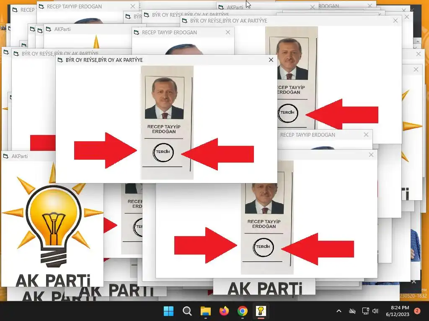Image resolution: width=429 pixels, height=321 pixels.
Task: Open the window icon of the ERDOGAN window directly above the front window
Action: (136, 32)
